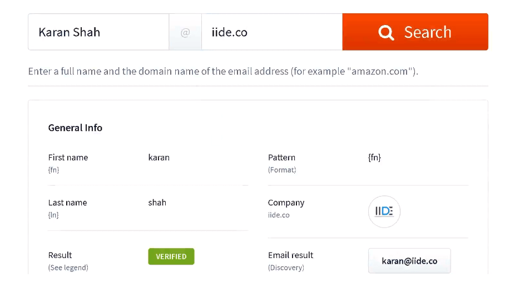Select the "General Info" heading
The width and height of the screenshot is (510, 288).
(x=75, y=128)
